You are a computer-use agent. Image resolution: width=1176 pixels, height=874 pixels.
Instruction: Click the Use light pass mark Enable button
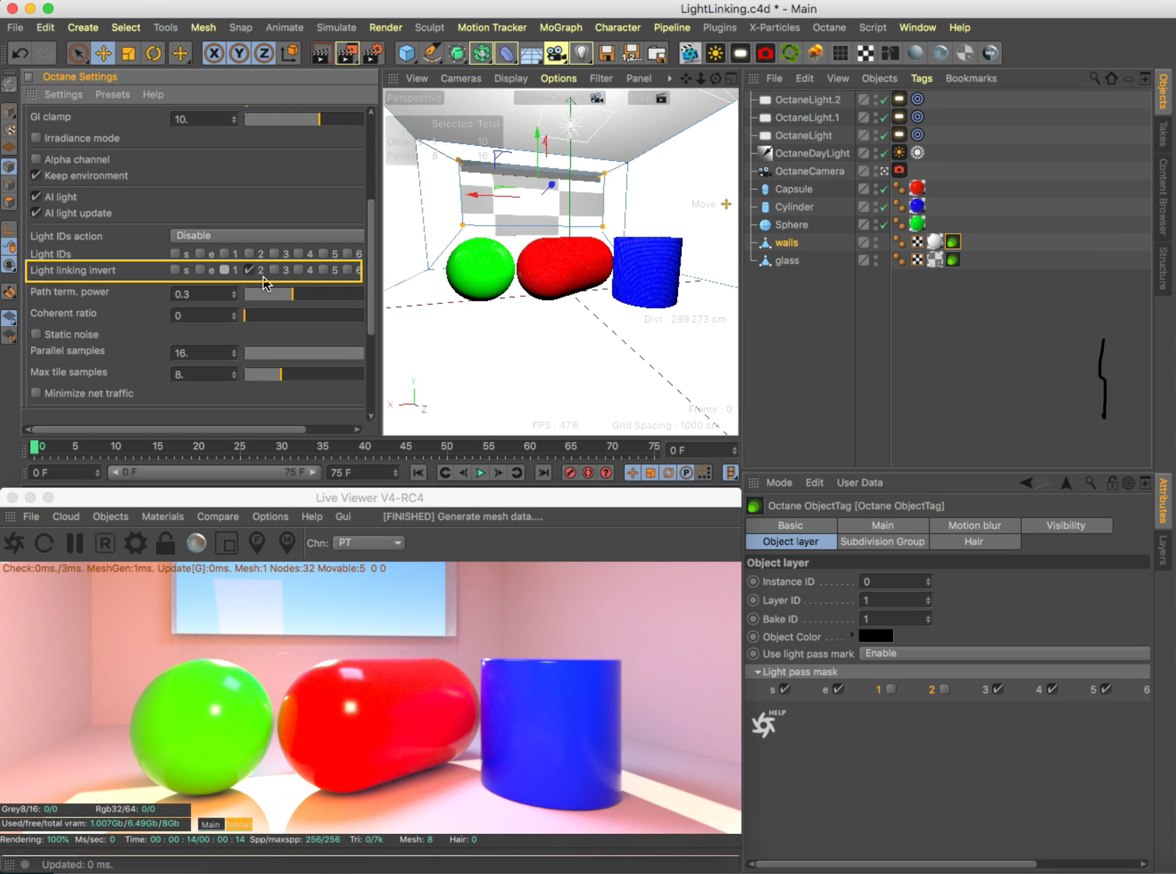1003,653
